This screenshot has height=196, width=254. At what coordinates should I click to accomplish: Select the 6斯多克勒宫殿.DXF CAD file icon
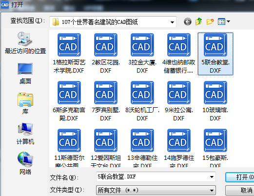[69, 93]
